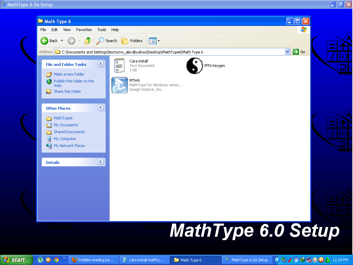Open the Views button in the toolbar
This screenshot has width=353, height=265.
[153, 41]
